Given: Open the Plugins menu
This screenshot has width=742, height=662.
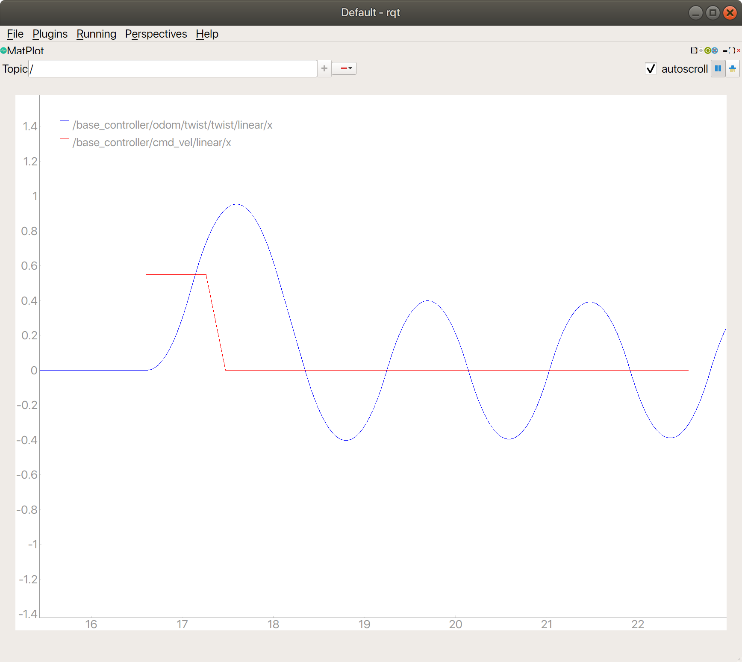Looking at the screenshot, I should [x=50, y=34].
